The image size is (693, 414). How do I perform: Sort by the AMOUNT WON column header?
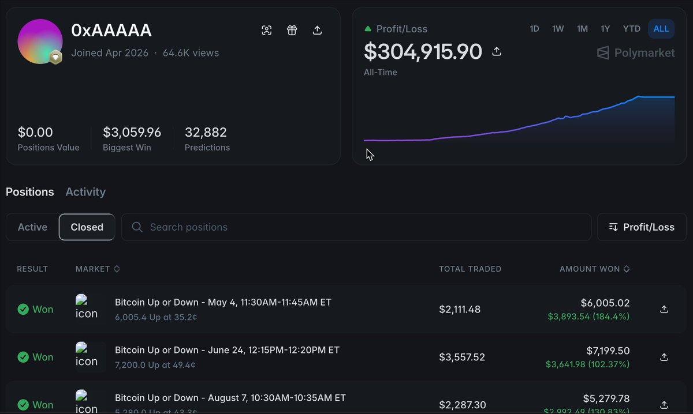594,269
